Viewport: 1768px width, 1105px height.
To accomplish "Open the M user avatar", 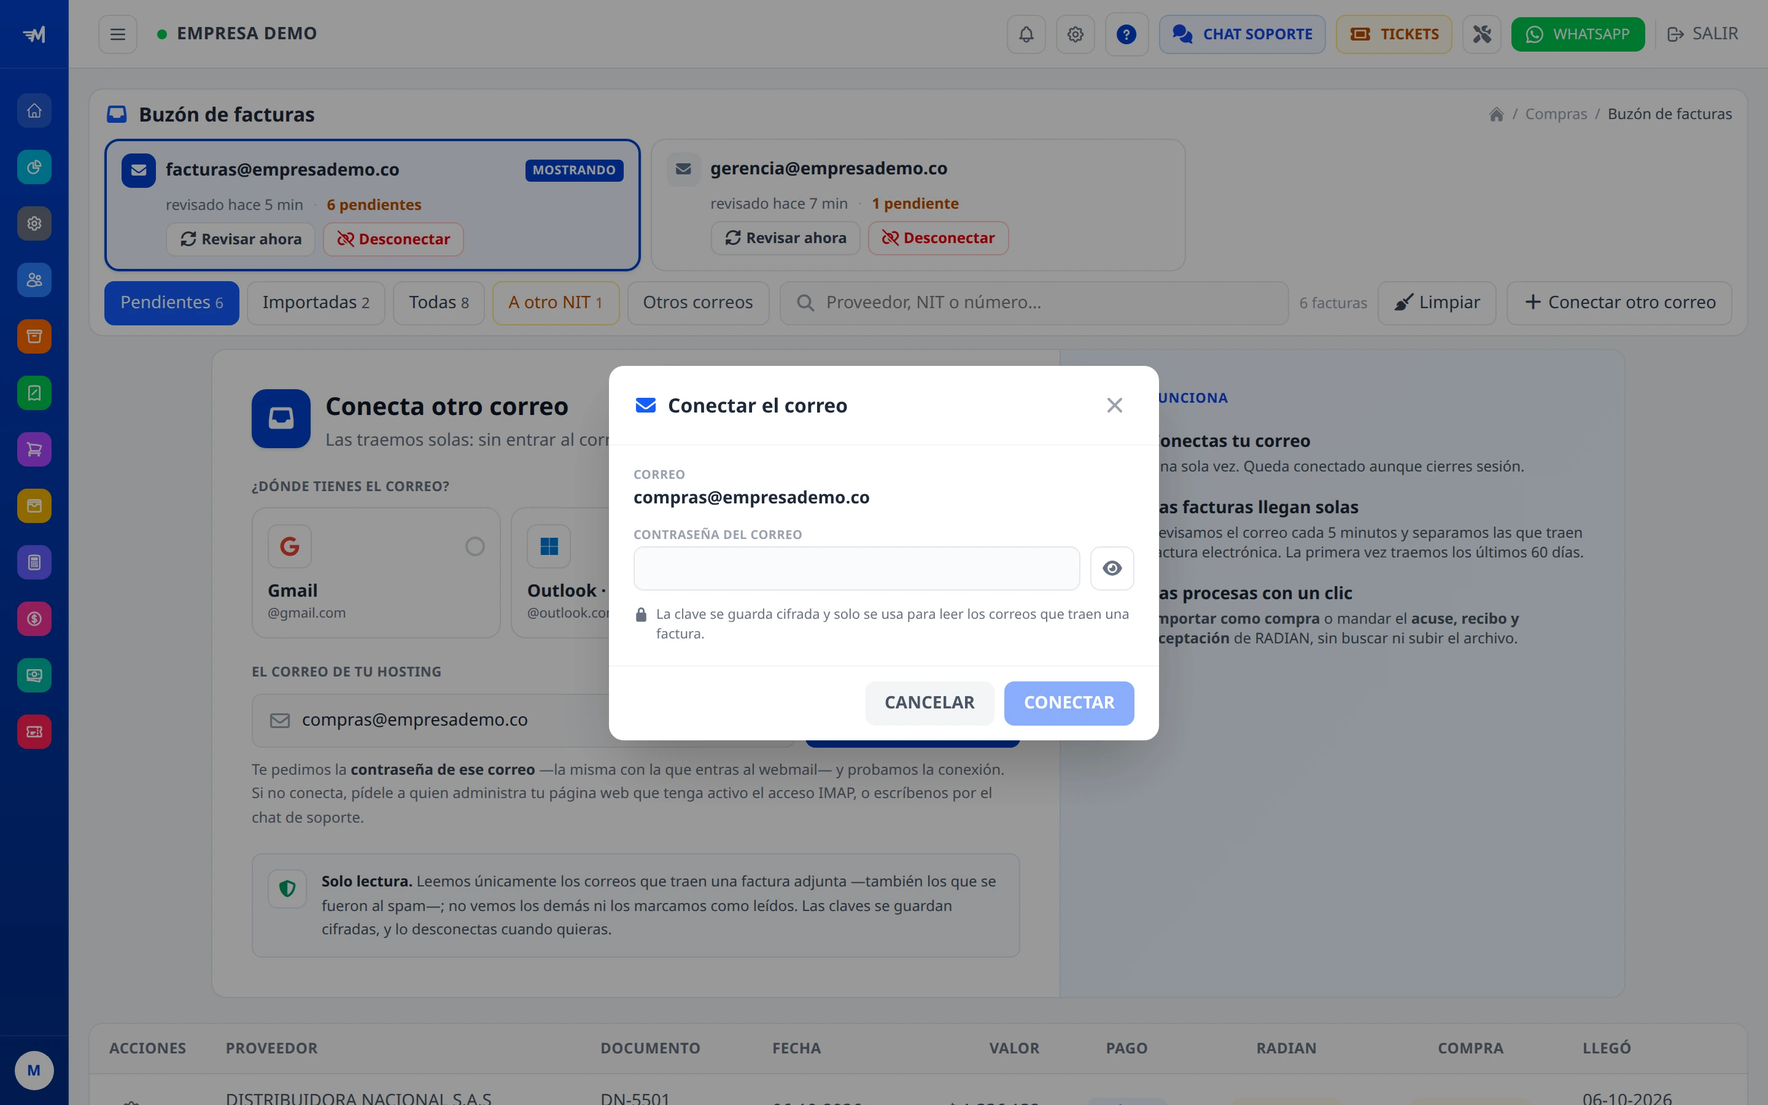I will 34,1071.
